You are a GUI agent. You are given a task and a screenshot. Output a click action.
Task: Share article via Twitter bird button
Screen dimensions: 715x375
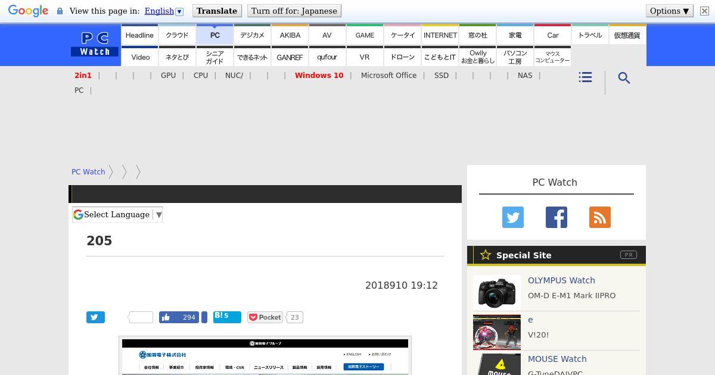coord(95,317)
